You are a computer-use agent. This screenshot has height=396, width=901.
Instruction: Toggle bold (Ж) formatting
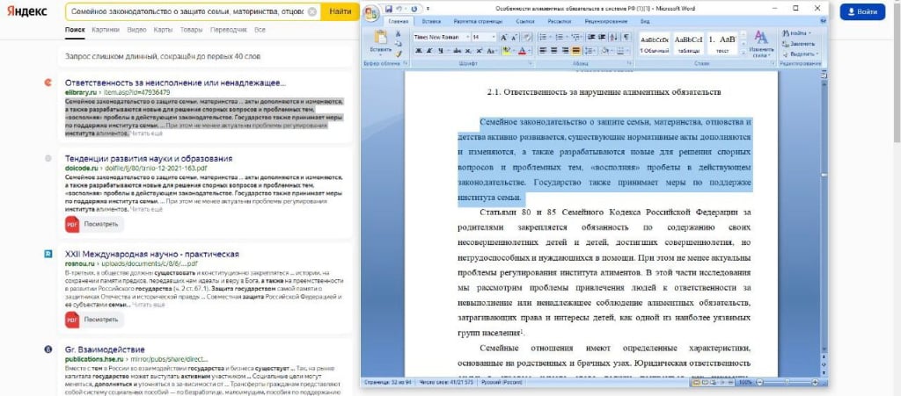pos(419,51)
